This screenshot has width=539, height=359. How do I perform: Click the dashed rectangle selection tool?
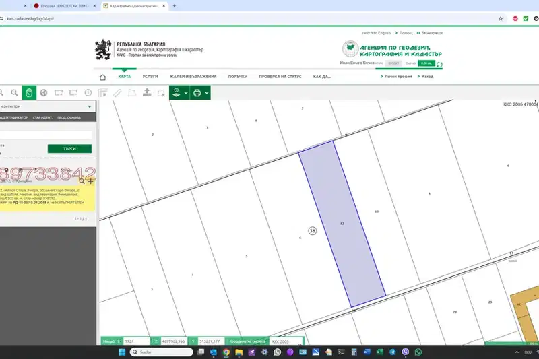tap(161, 93)
